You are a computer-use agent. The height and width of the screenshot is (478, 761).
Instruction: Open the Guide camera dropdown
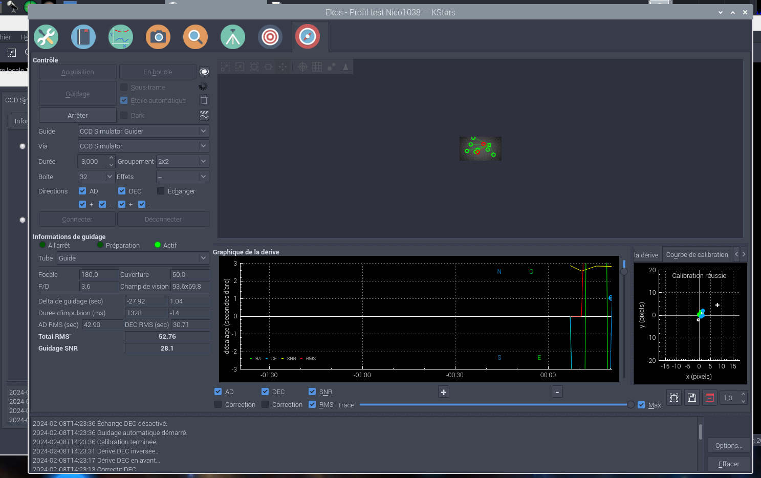tap(143, 131)
